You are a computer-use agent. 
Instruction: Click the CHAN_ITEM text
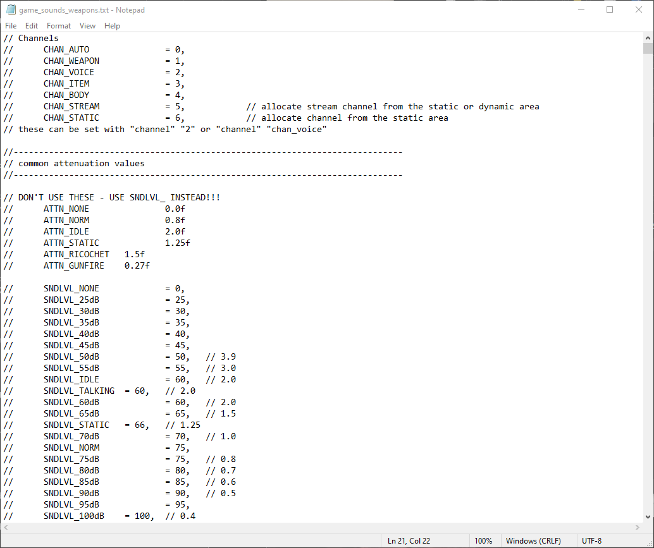point(66,84)
